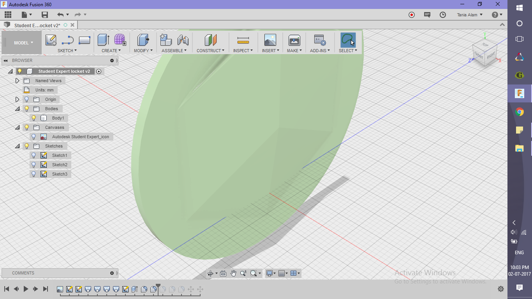This screenshot has height=299, width=532.
Task: Collapse the Sketches folder
Action: 17,146
